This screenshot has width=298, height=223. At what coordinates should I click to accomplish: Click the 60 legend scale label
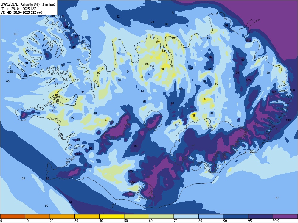point(151,221)
